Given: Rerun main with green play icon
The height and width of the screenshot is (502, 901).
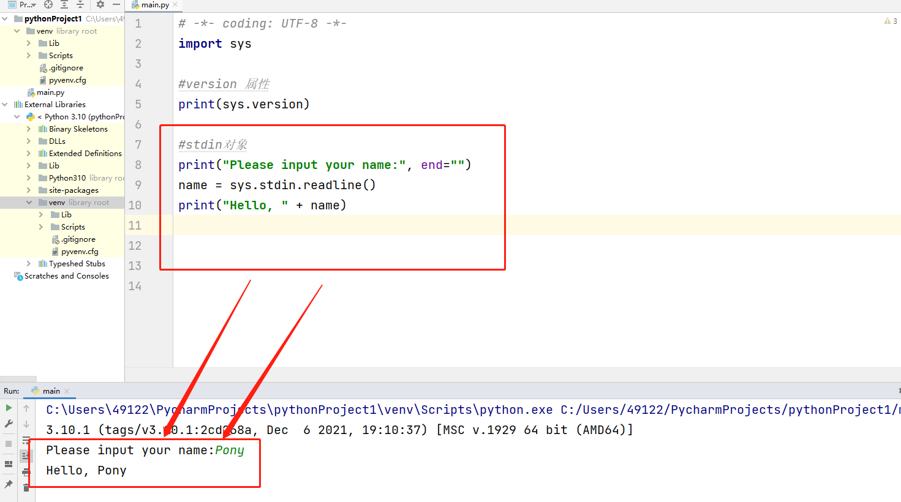Looking at the screenshot, I should coord(9,408).
